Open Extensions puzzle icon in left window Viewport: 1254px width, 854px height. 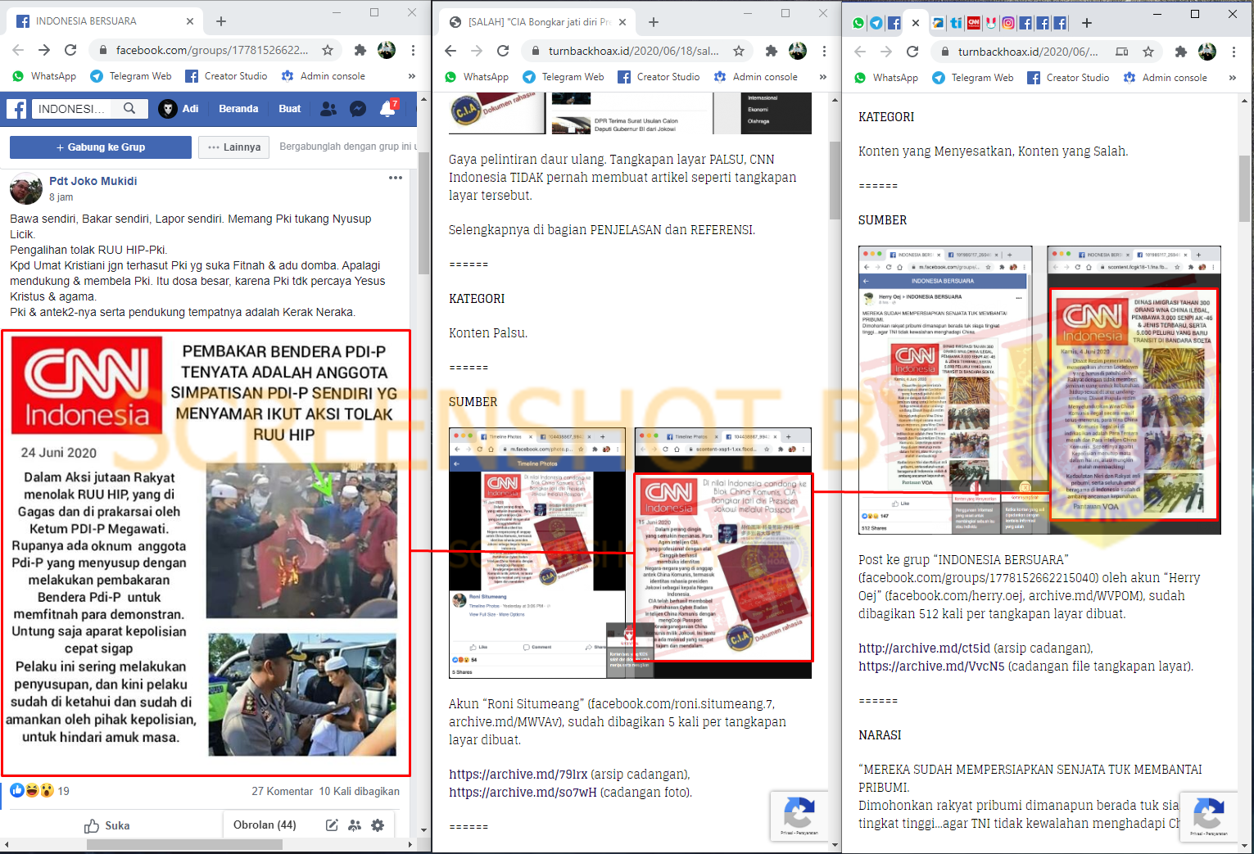[360, 50]
